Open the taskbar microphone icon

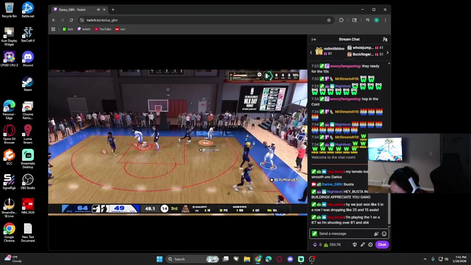[x=433, y=259]
